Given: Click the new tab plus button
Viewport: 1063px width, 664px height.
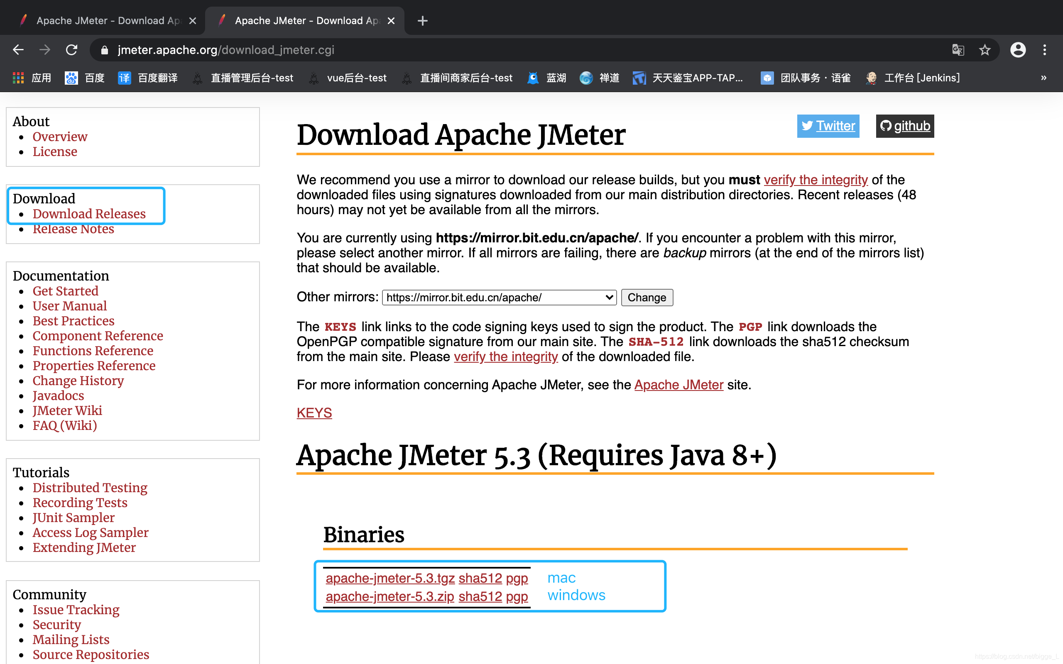Looking at the screenshot, I should tap(420, 21).
